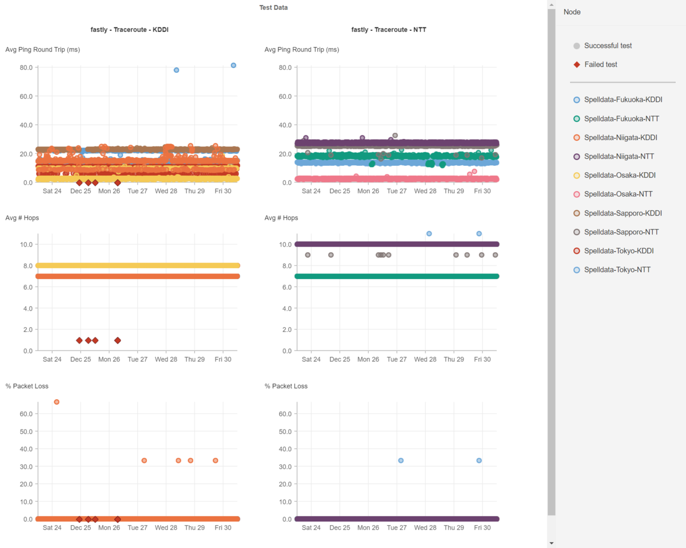Click the gray Successful test legend circle
The width and height of the screenshot is (686, 548).
point(577,46)
